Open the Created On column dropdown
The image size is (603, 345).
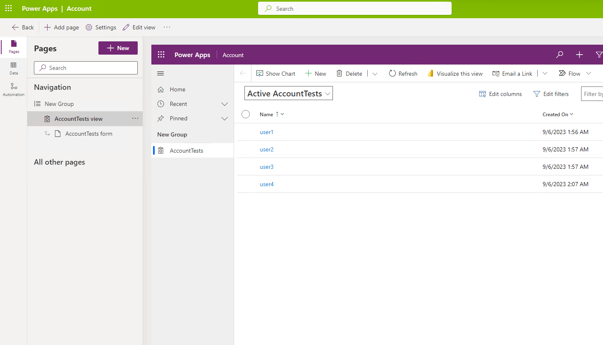click(572, 114)
